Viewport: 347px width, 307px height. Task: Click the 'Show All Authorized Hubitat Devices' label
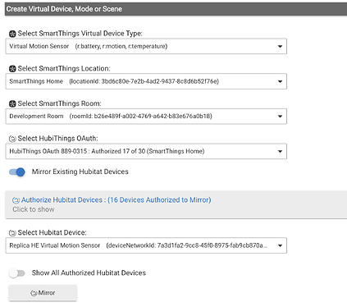pyautogui.click(x=89, y=273)
